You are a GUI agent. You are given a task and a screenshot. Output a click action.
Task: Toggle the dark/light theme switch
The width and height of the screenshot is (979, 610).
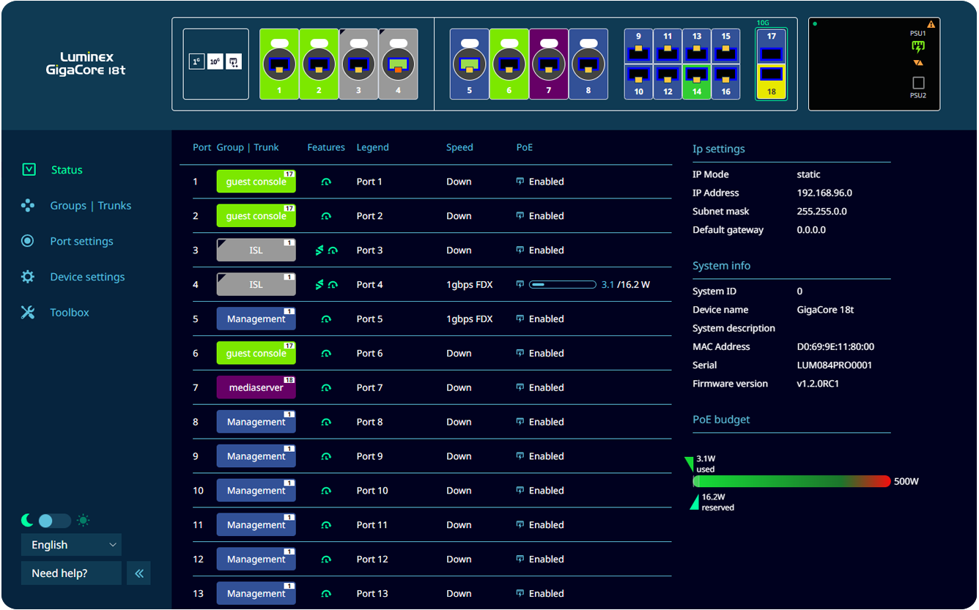(54, 521)
